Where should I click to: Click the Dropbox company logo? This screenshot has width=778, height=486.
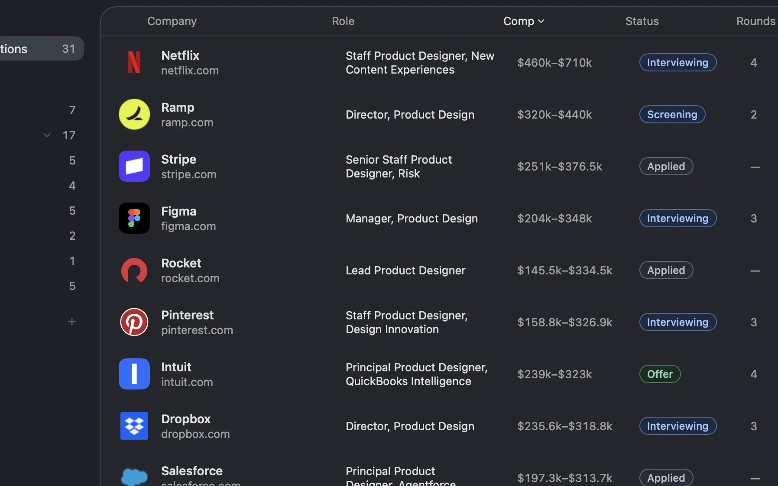click(x=134, y=426)
